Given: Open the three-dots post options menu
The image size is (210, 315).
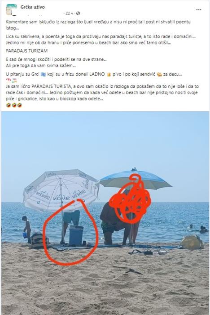Looking at the screenshot, I should click(x=199, y=9).
